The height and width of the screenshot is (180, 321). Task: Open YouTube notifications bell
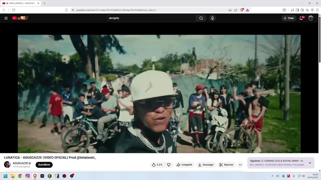[301, 18]
